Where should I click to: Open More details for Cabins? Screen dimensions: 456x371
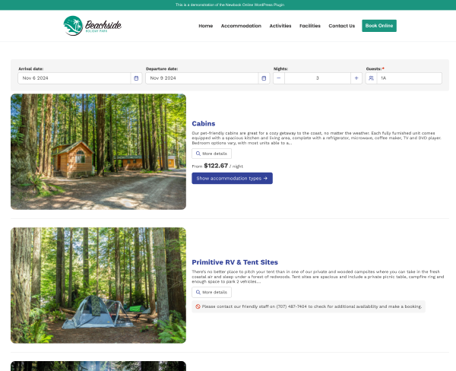coord(212,154)
